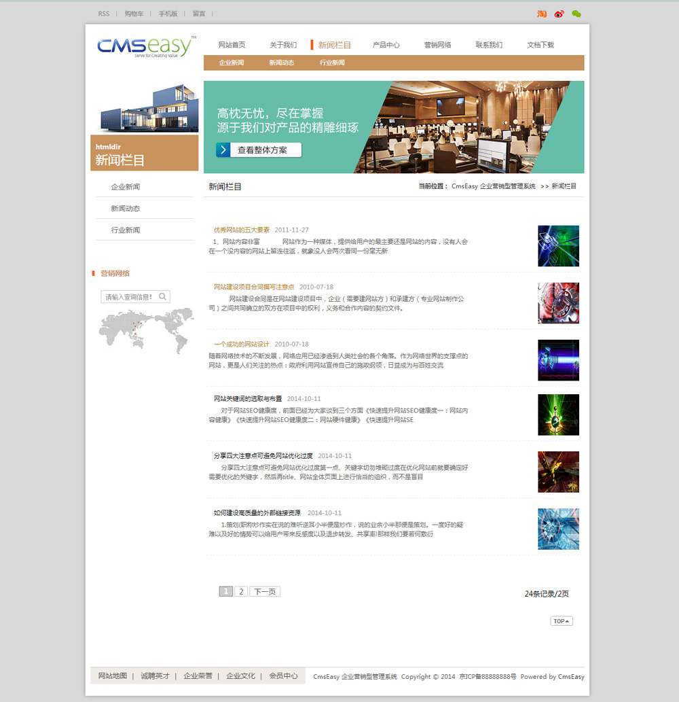Open the article 优秀网站的五大要素

(x=242, y=230)
